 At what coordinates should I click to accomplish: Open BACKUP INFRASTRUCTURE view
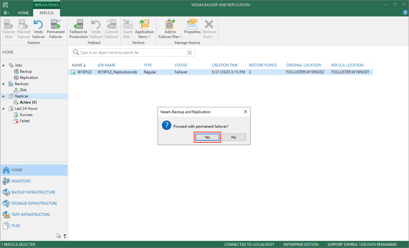click(x=34, y=192)
